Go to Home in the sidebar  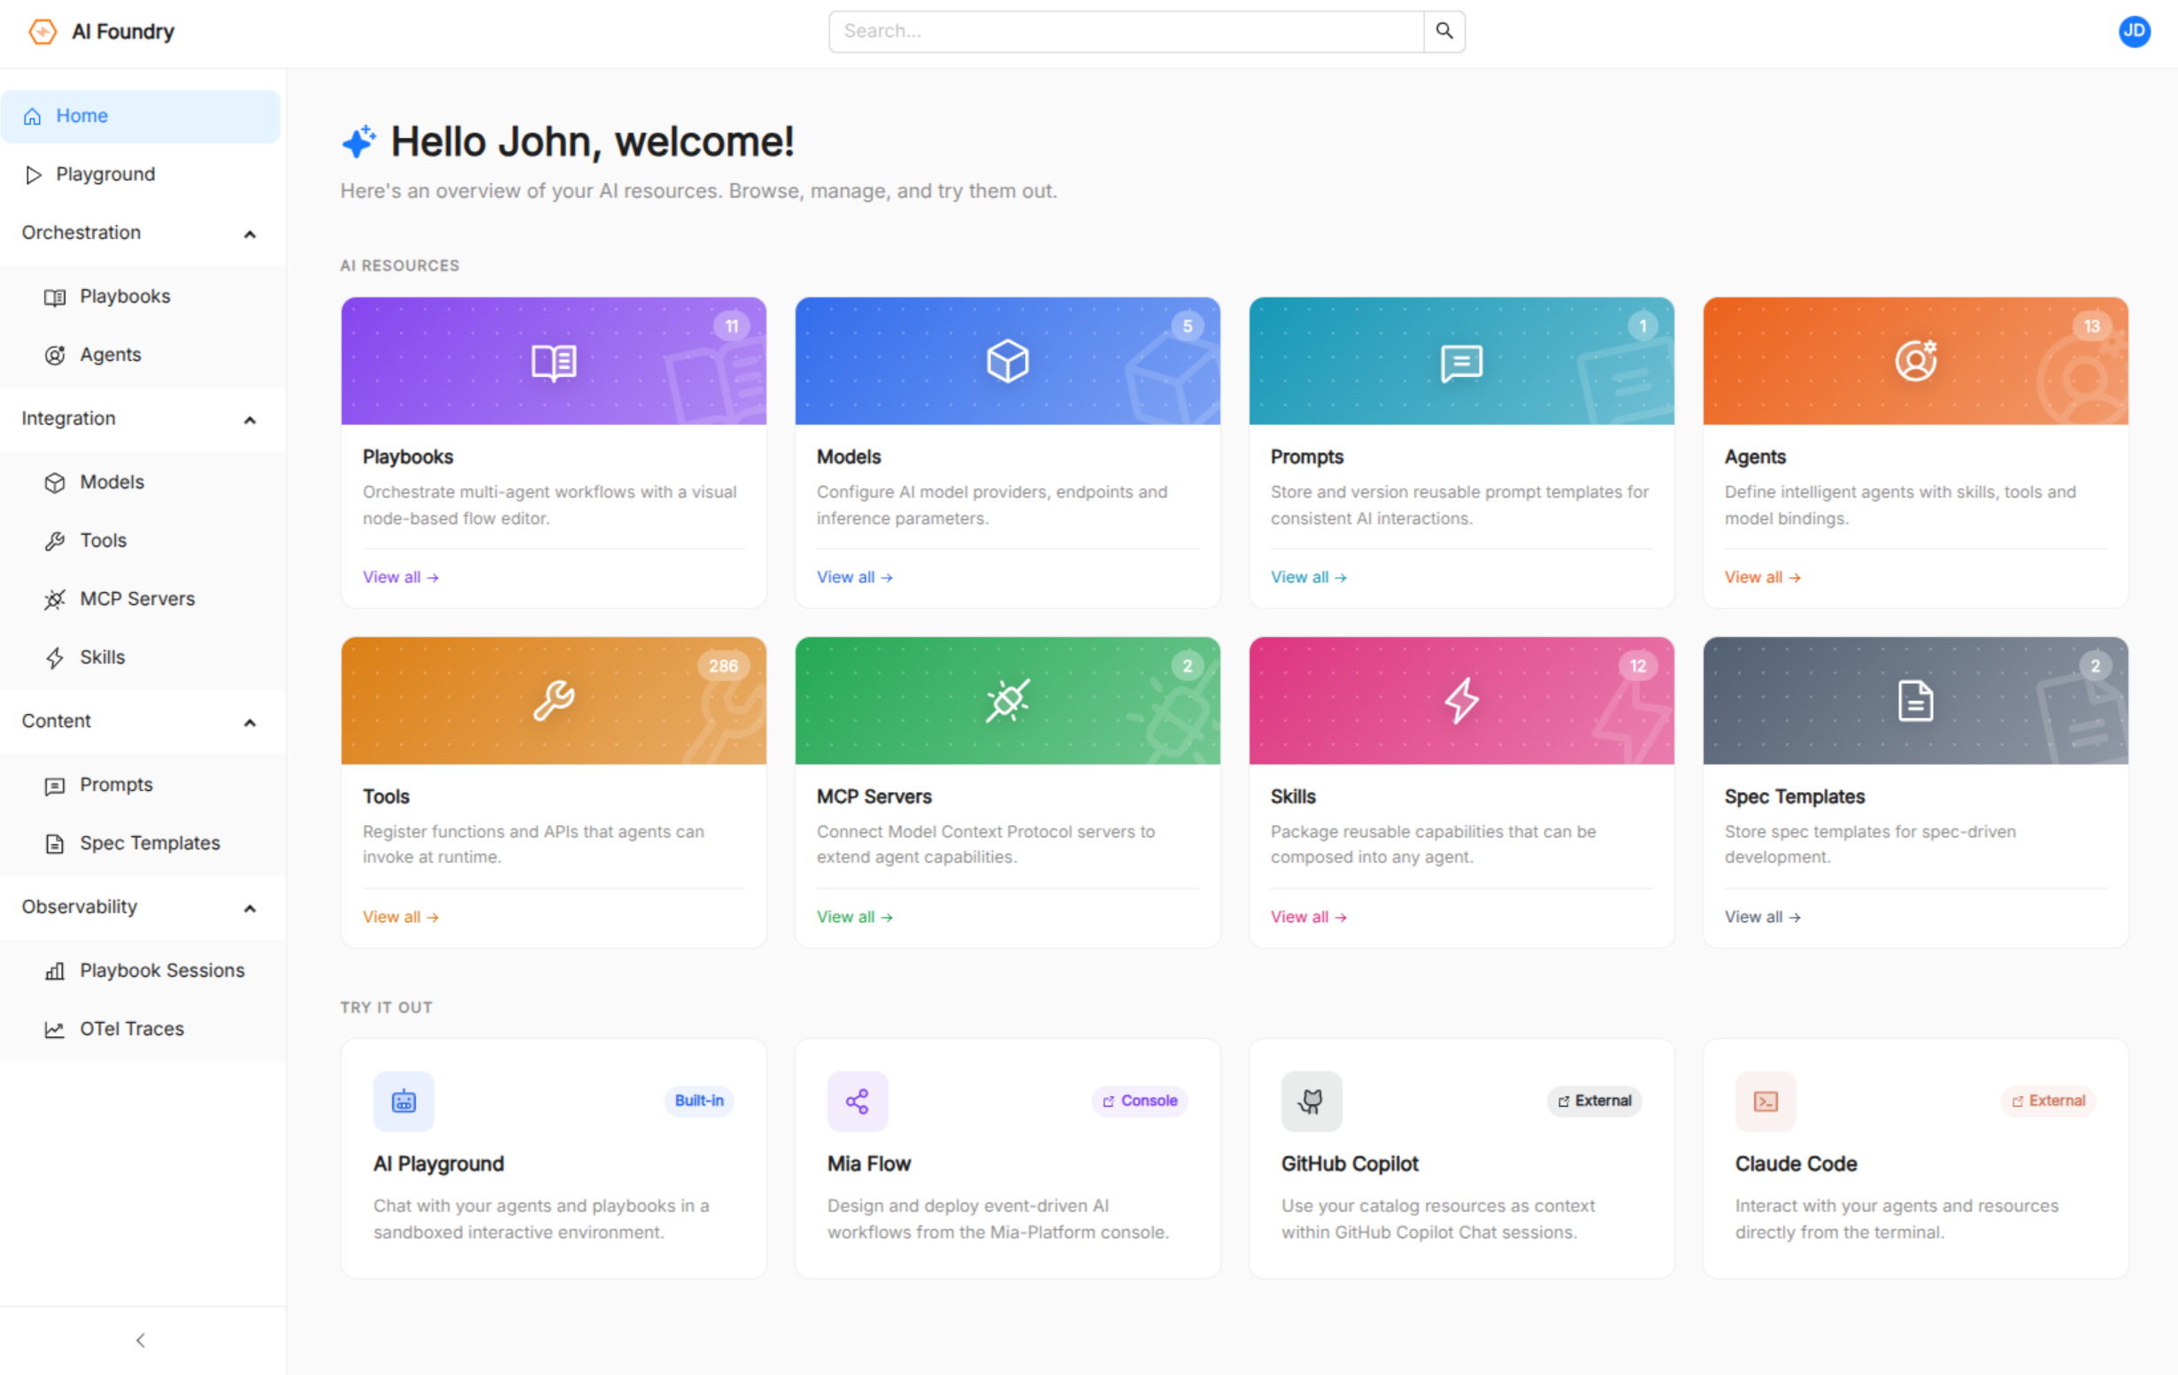coord(140,116)
